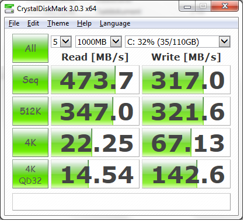Start the 4K benchmark test
Screen dimensions: 244x221
coord(30,142)
